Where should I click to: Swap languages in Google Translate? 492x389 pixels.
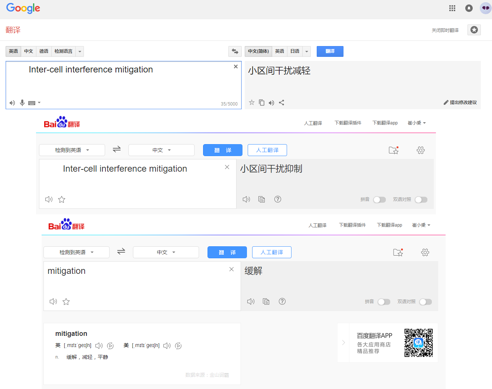coord(235,51)
